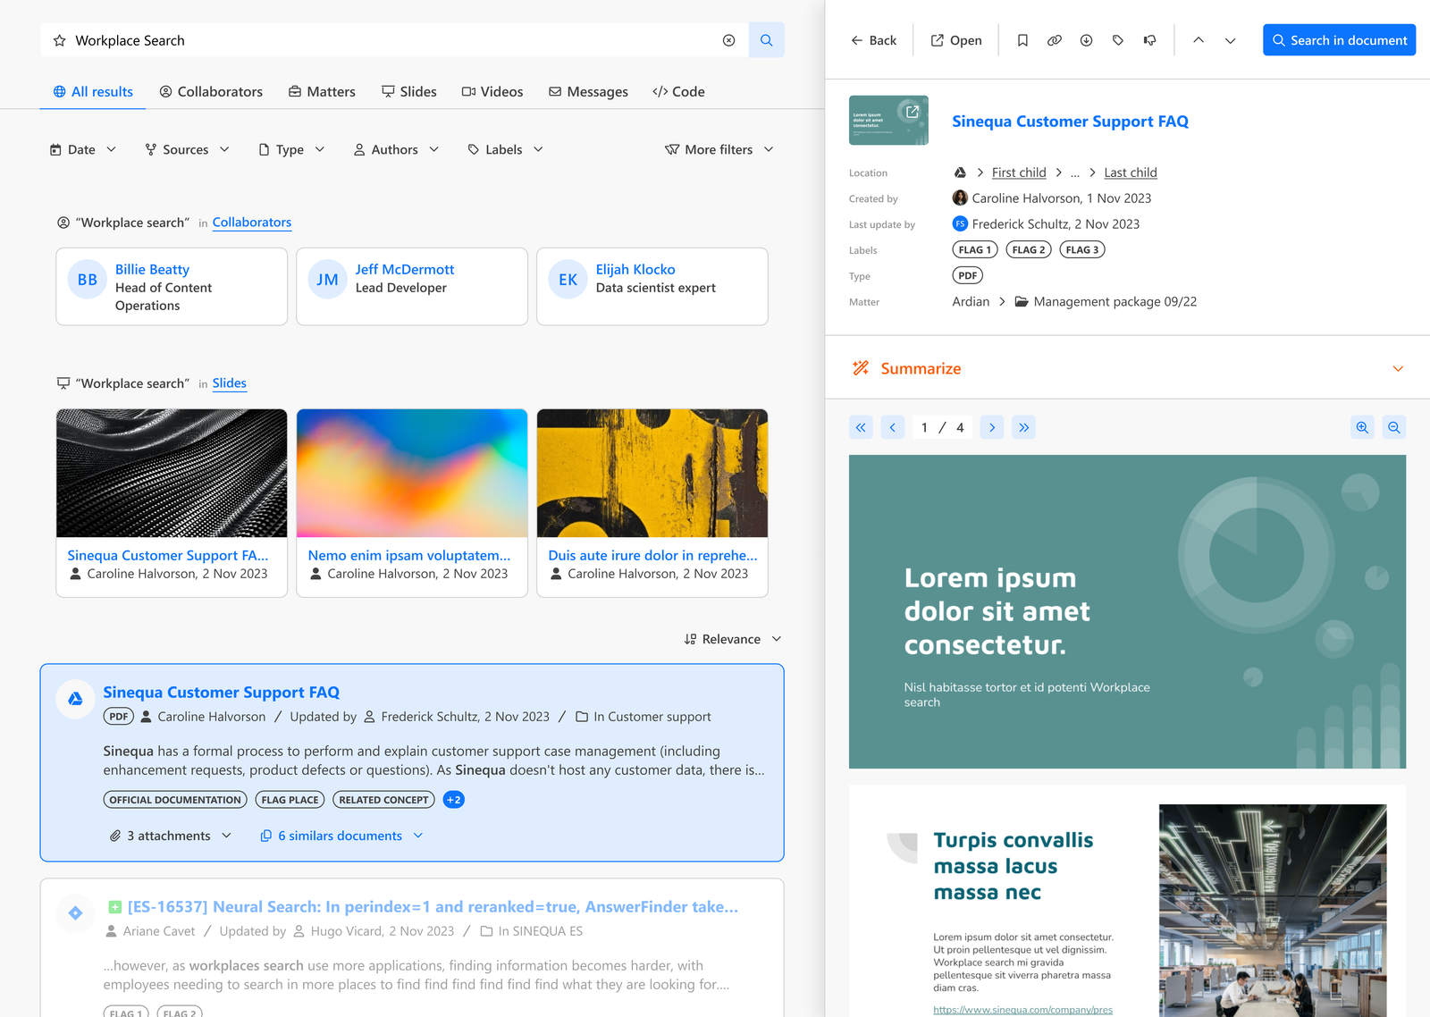
Task: Switch to Slides tab
Action: tap(409, 91)
